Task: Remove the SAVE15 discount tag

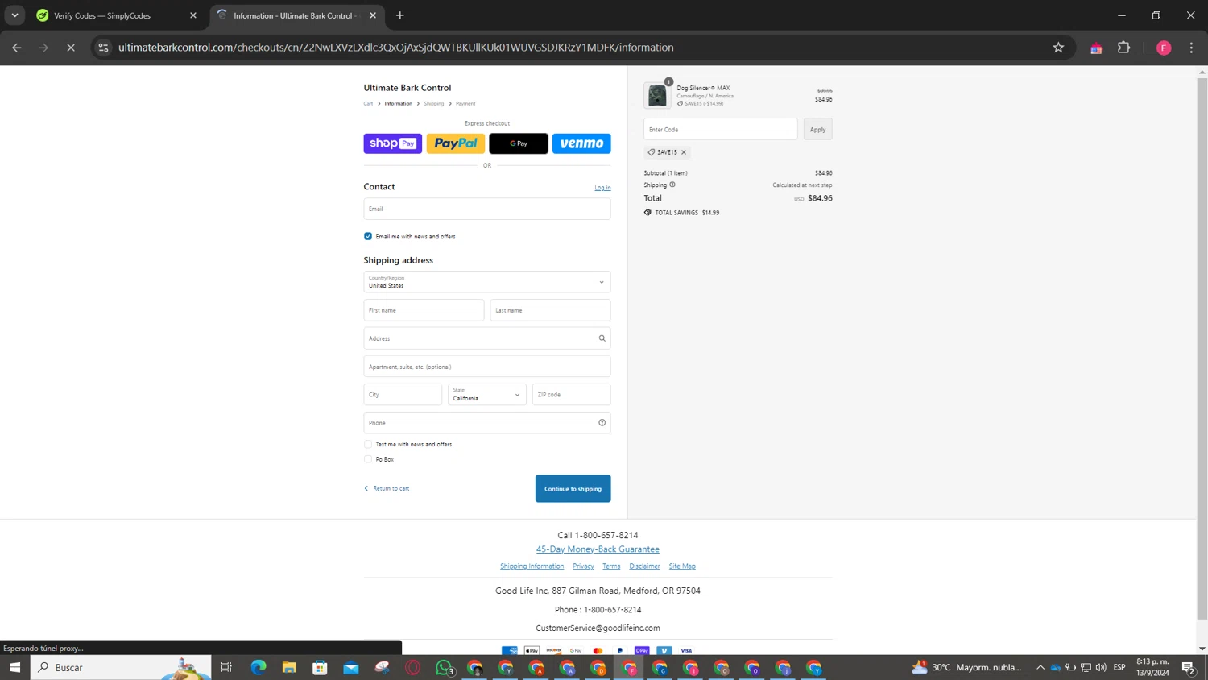Action: tap(684, 152)
